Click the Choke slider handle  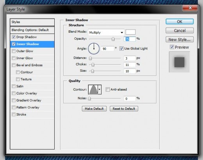[x=93, y=65]
